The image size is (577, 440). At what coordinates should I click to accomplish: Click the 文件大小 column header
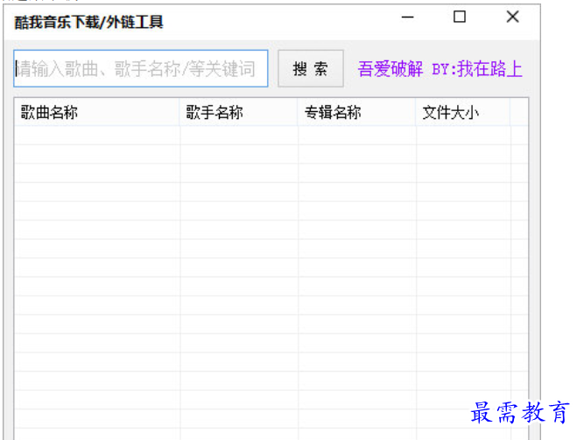click(463, 112)
